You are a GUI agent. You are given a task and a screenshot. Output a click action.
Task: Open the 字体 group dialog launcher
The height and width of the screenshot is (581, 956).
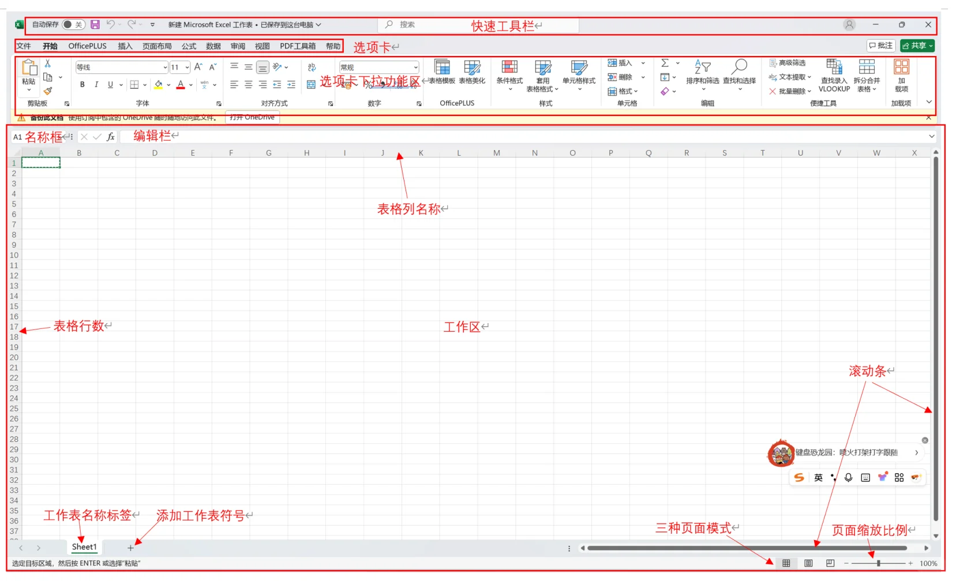pyautogui.click(x=219, y=104)
